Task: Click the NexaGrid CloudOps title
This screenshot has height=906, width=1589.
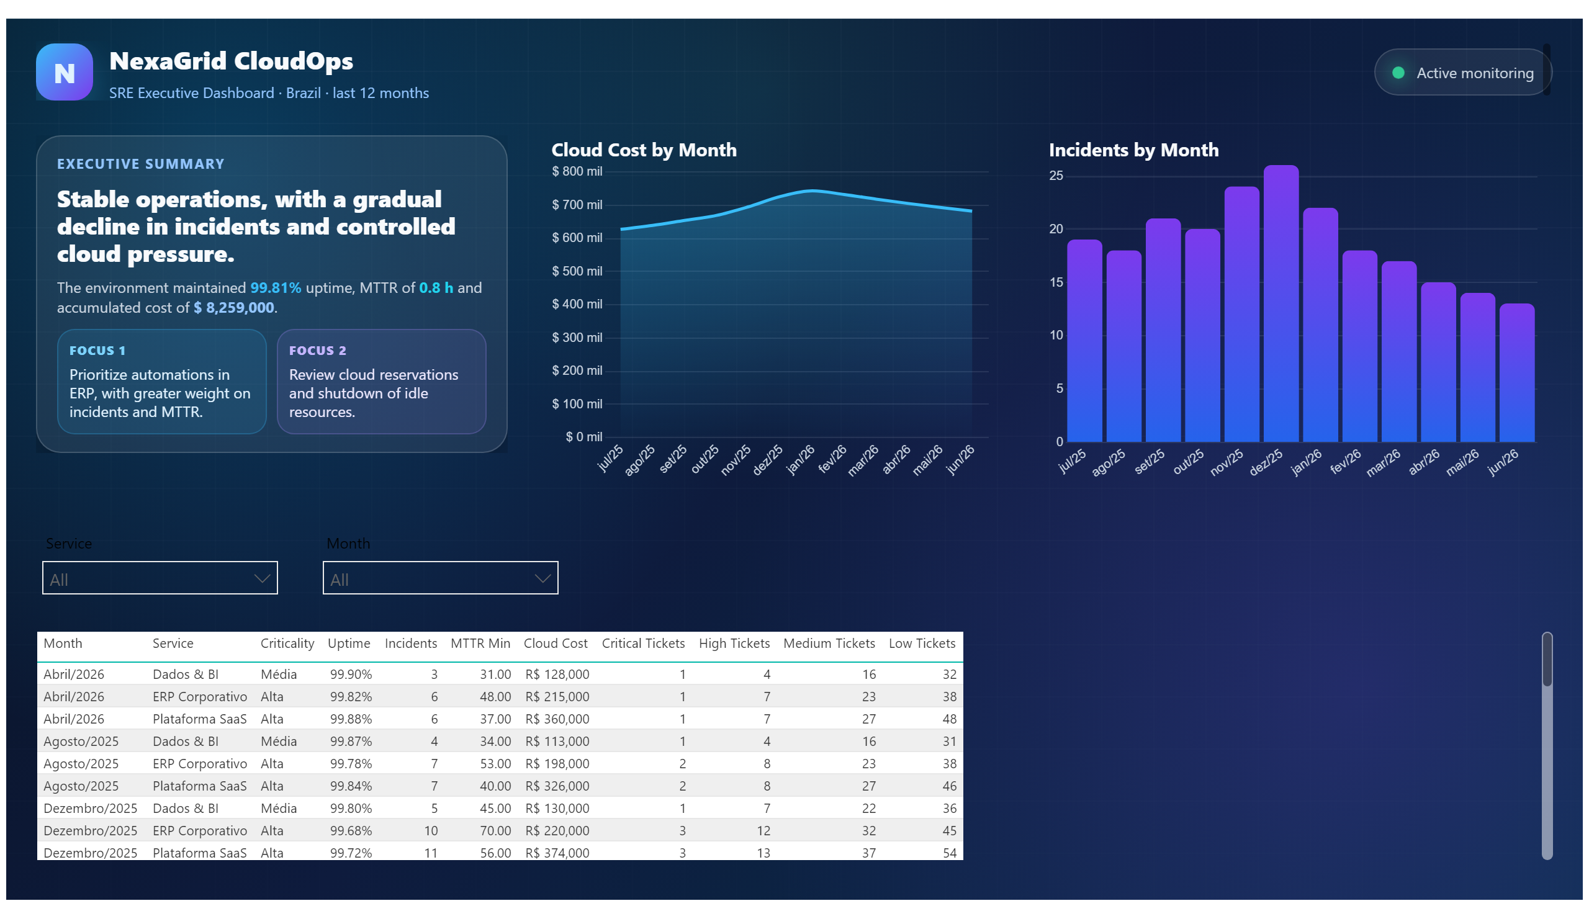Action: pyautogui.click(x=231, y=61)
